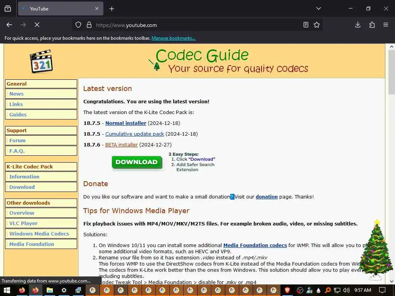Open the Windows Start menu
Viewport: 395px width, 296px height.
(x=7, y=290)
